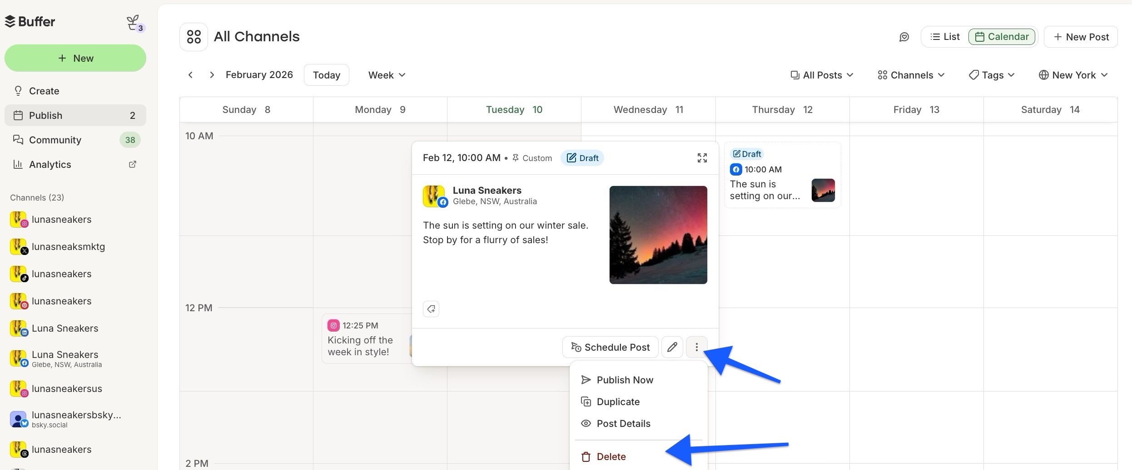Click the green New button
1132x470 pixels.
pos(75,58)
